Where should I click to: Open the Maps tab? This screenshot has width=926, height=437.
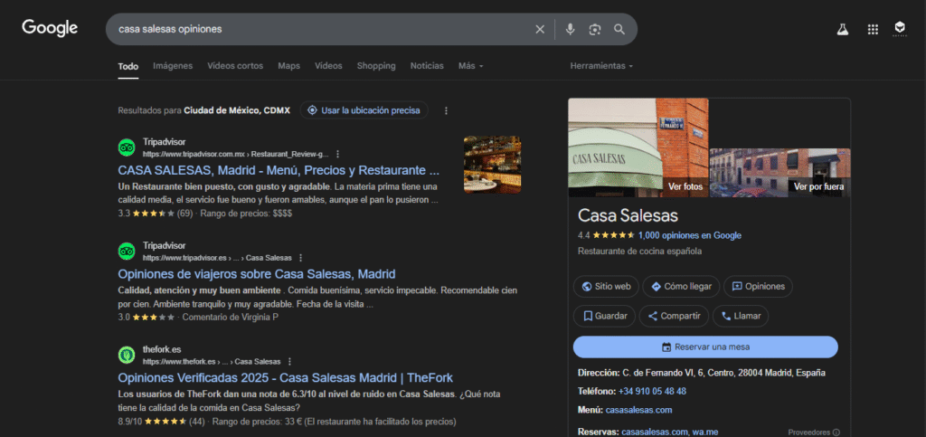(288, 66)
